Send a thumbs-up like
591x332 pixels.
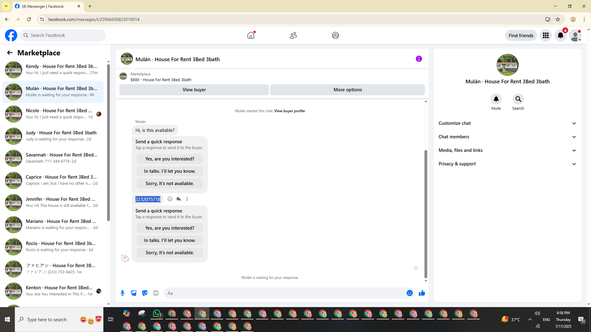[422, 293]
